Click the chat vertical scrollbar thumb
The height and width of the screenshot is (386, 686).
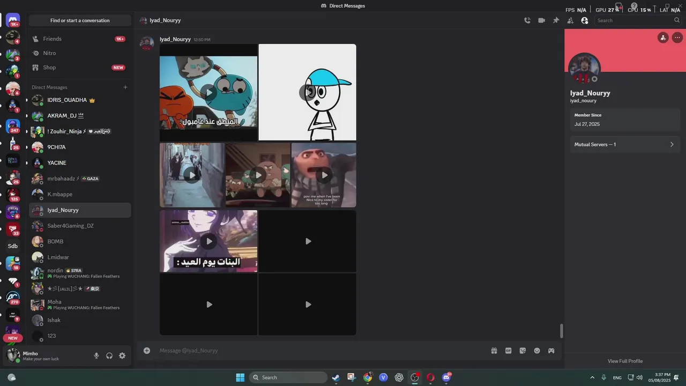click(561, 331)
